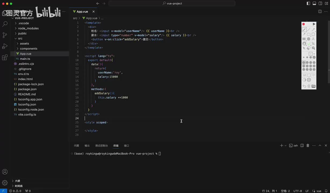Kill the terminal with trash icon

(308, 146)
